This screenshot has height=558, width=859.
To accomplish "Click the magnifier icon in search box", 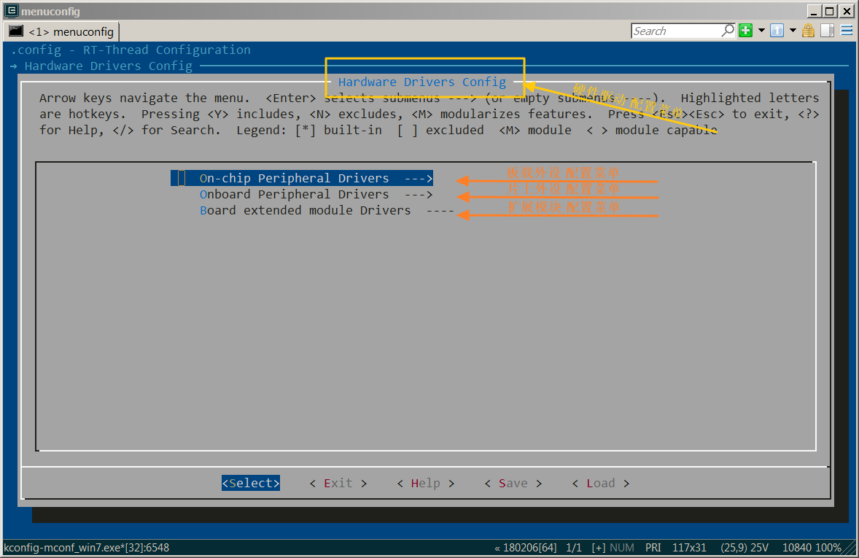I will click(728, 31).
